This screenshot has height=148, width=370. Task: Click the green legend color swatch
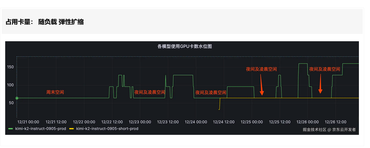point(11,129)
